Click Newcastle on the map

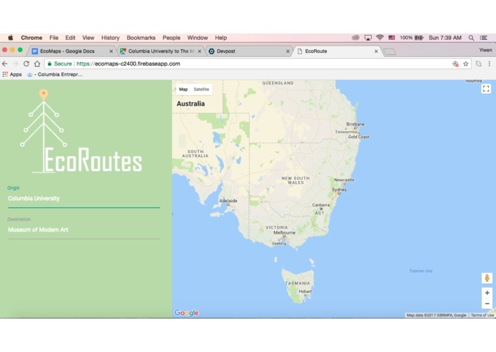point(344,180)
